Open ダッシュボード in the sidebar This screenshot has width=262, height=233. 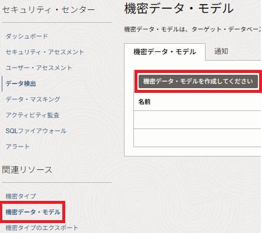click(27, 36)
